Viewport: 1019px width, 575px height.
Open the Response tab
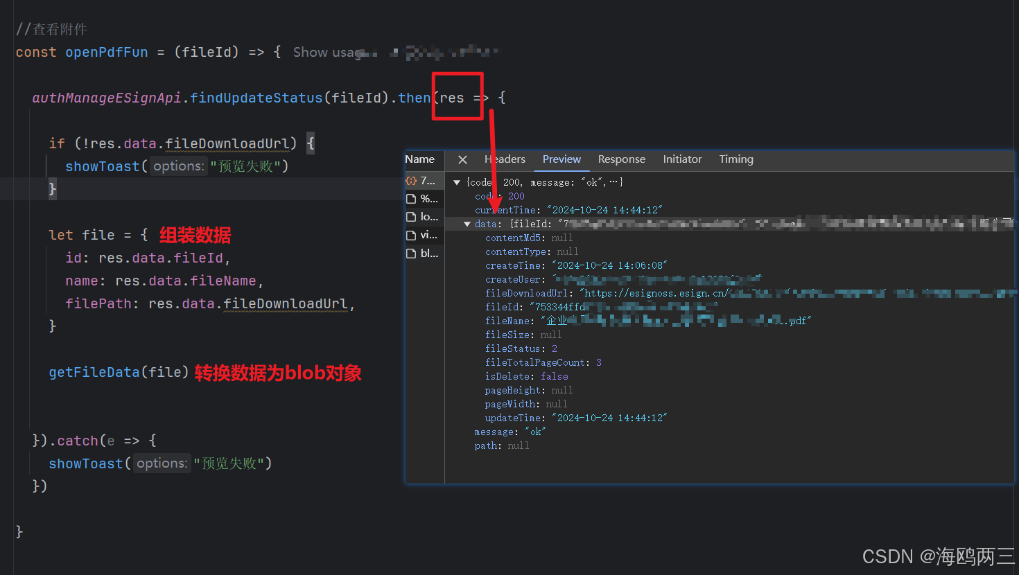click(621, 159)
